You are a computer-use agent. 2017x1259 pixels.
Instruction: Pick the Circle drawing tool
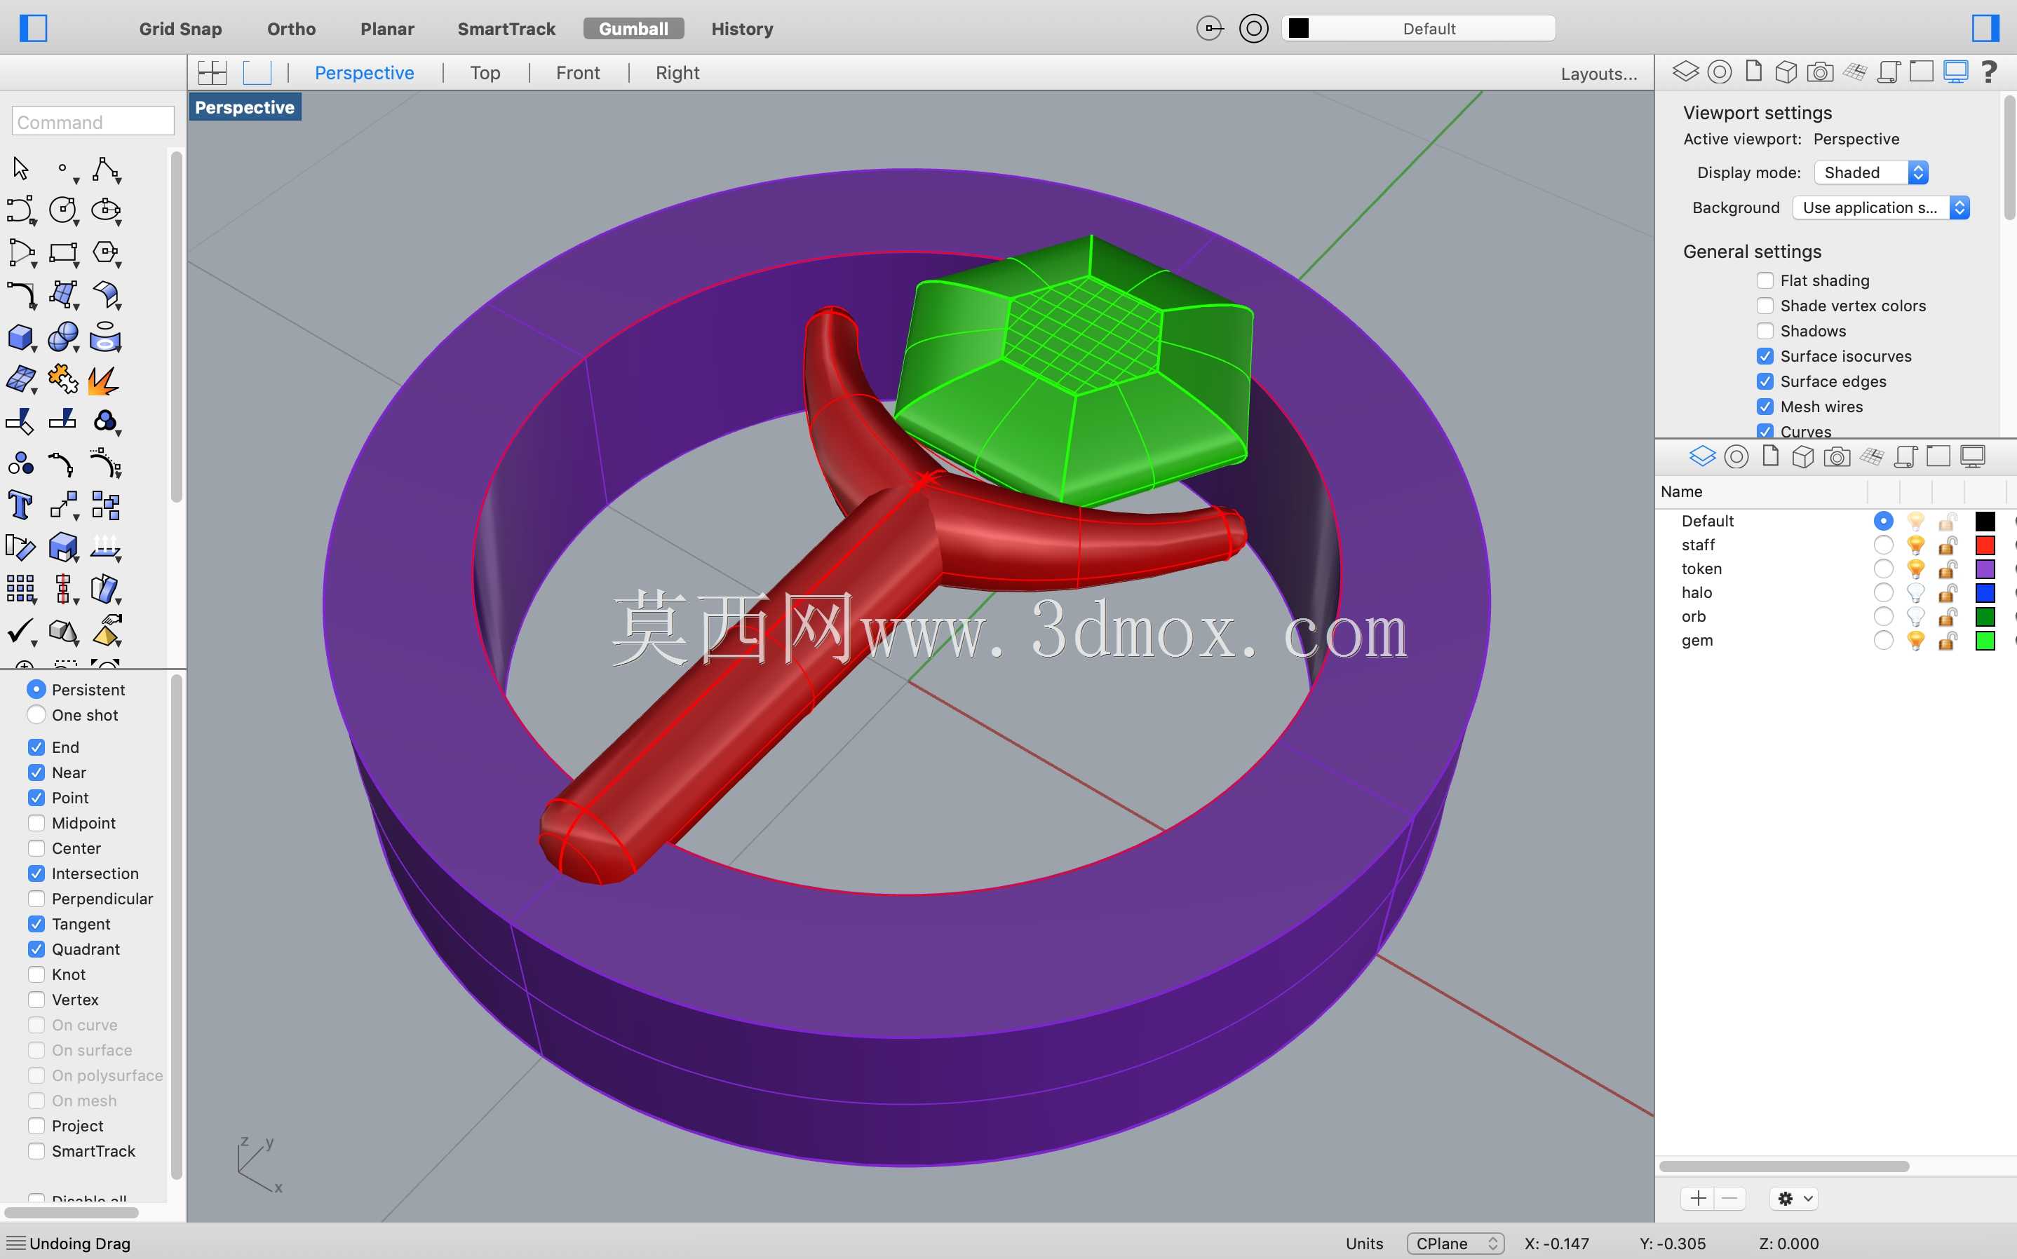(63, 210)
